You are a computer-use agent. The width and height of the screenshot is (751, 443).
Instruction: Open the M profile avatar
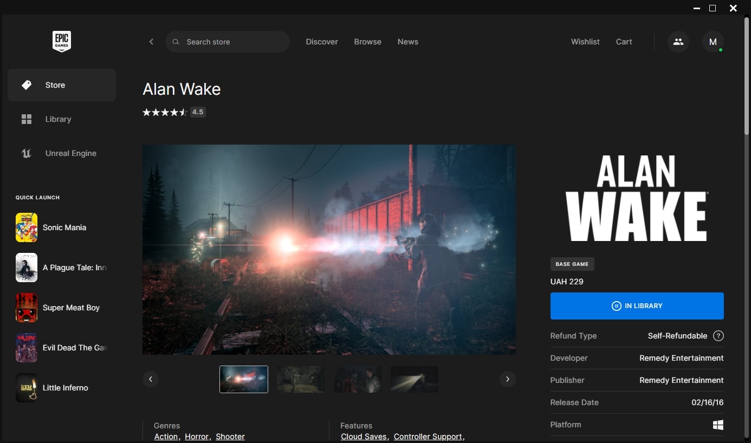click(713, 42)
